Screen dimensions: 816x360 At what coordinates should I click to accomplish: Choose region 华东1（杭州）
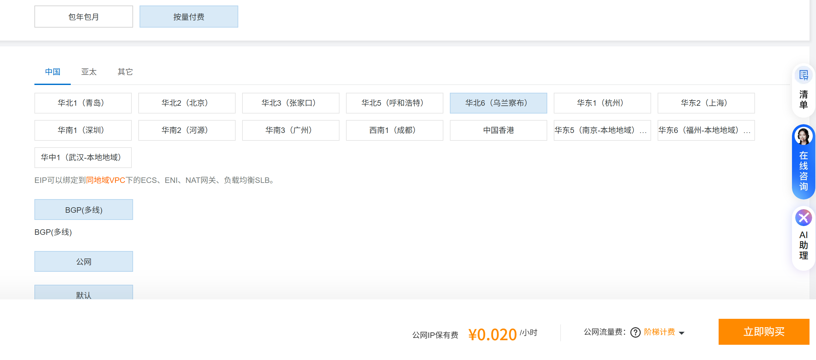[602, 103]
